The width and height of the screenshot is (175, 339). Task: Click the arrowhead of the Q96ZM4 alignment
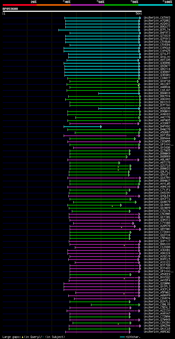(140, 326)
